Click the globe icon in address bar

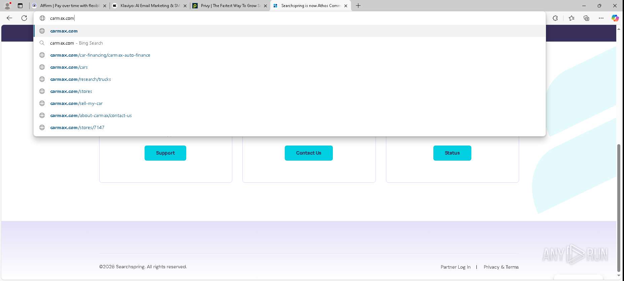coord(42,18)
